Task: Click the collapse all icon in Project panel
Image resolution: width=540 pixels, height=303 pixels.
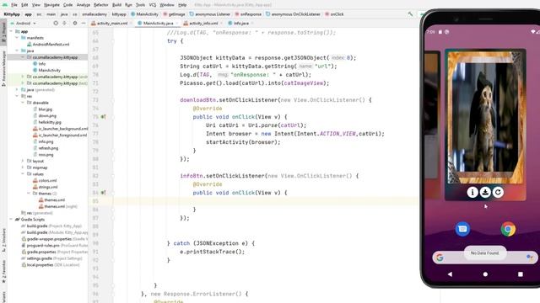Action: 64,24
